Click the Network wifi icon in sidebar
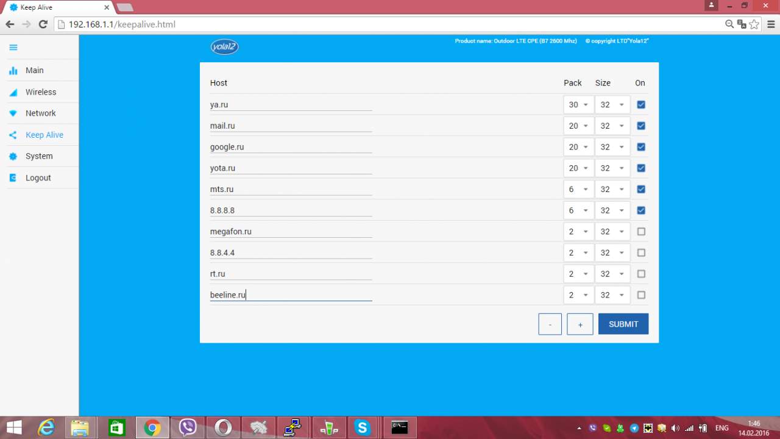Viewport: 780px width, 439px height. point(13,113)
